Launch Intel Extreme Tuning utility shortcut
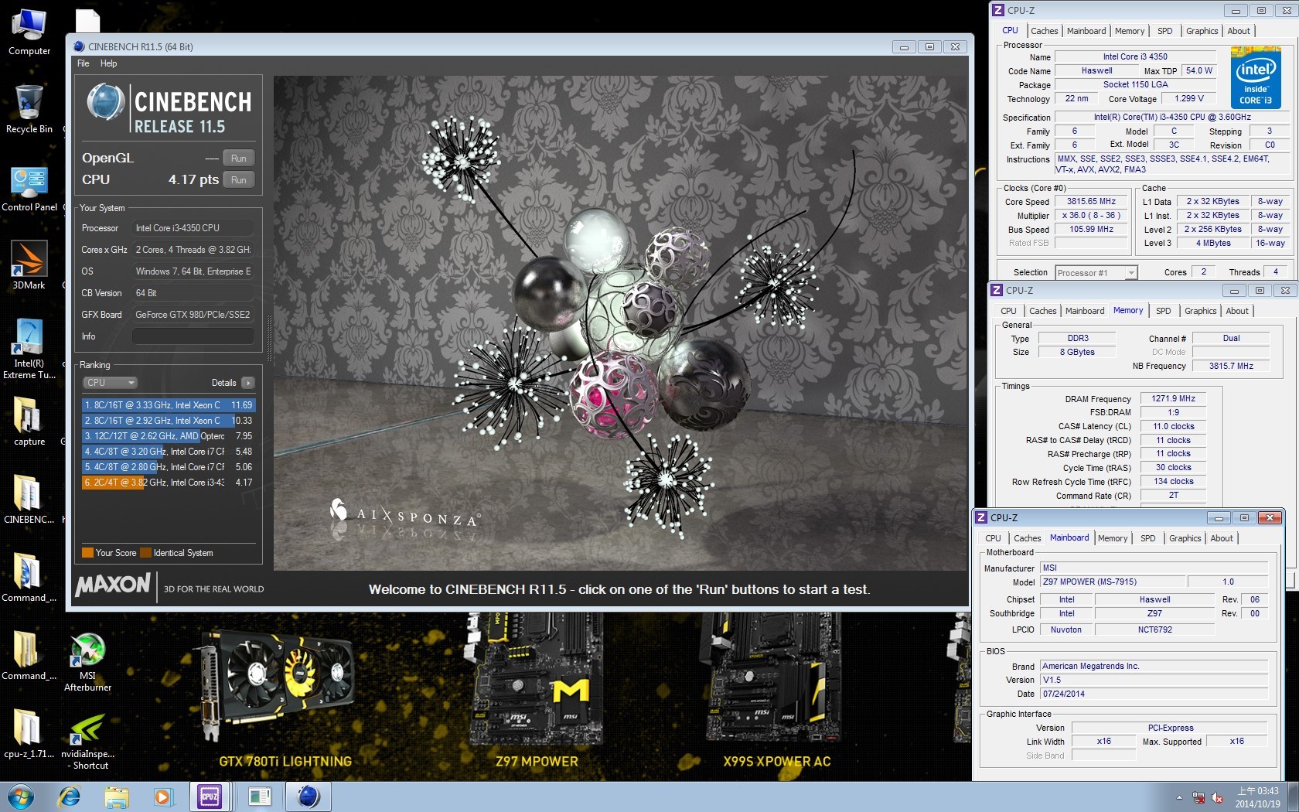Image resolution: width=1299 pixels, height=812 pixels. pyautogui.click(x=29, y=348)
